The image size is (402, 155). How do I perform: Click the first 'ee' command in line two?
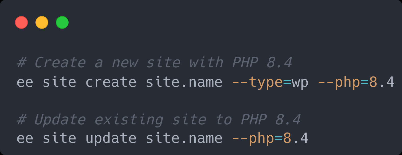coord(25,82)
